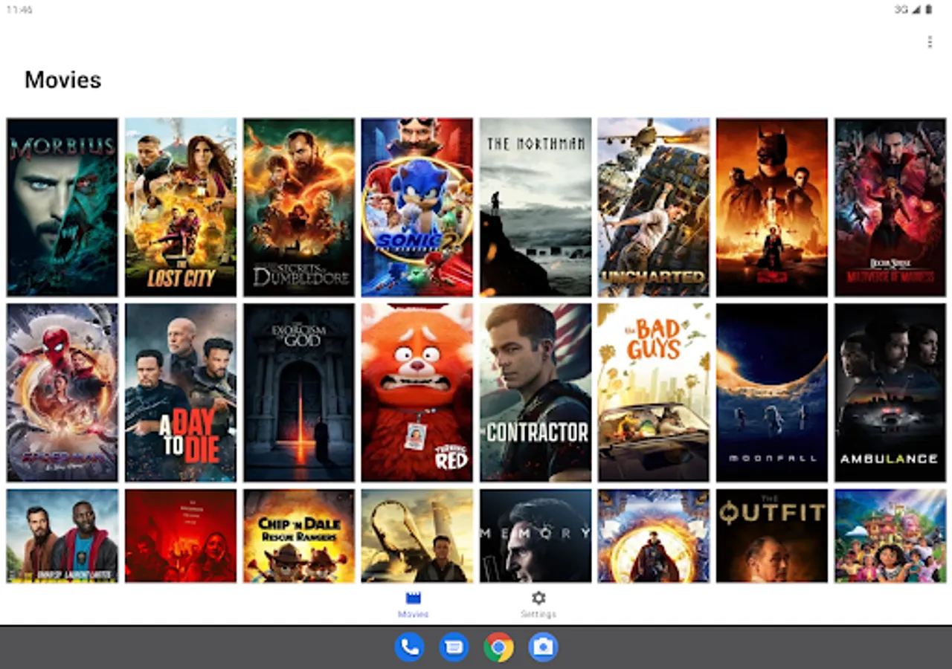952x669 pixels.
Task: Open the Camera app in the dock
Action: click(543, 647)
